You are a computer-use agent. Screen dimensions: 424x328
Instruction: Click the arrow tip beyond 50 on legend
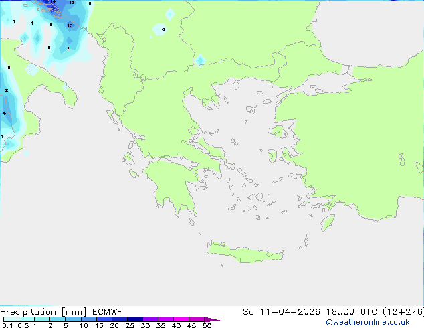pyautogui.click(x=212, y=319)
